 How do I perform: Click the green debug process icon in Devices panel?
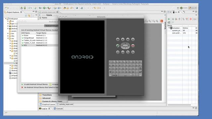coord(169,19)
